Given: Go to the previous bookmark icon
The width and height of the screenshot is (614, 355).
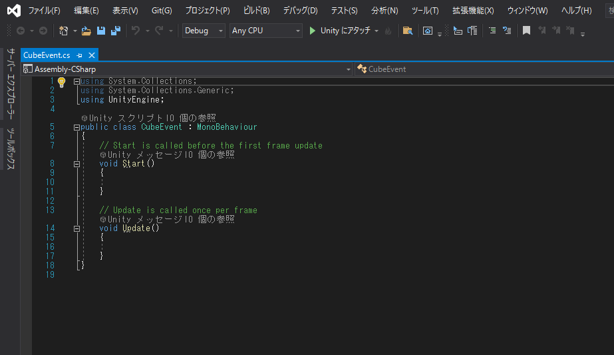Looking at the screenshot, I should [x=542, y=30].
